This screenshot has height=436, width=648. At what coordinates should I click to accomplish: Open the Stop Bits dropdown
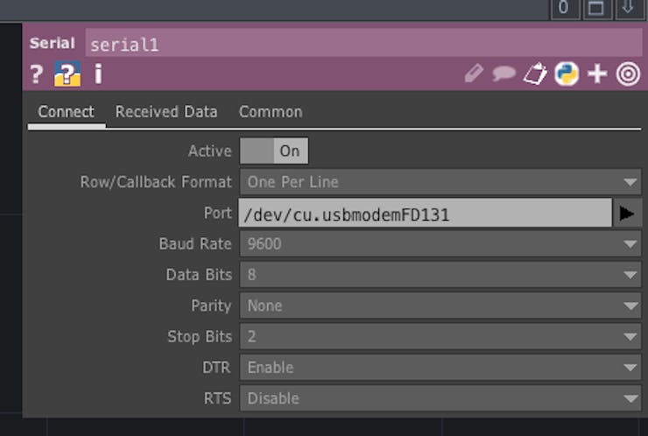(440, 336)
